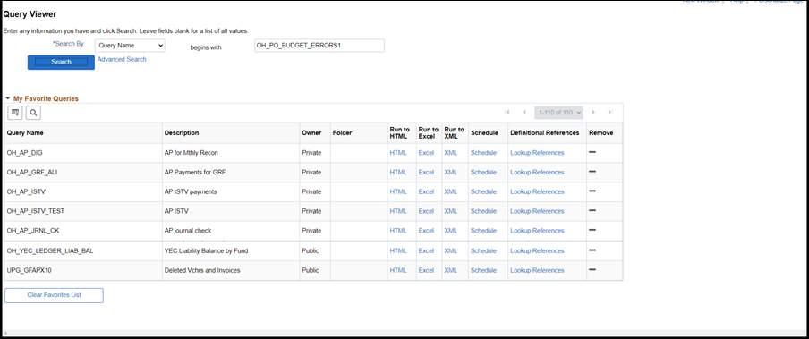Open Advanced Search link
Viewport: 809px width, 339px height.
(122, 59)
